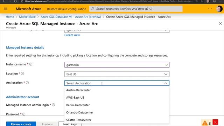Viewport: 224px width, 126px height.
Task: Click the lock icon in address bar
Action: (x=22, y=1)
